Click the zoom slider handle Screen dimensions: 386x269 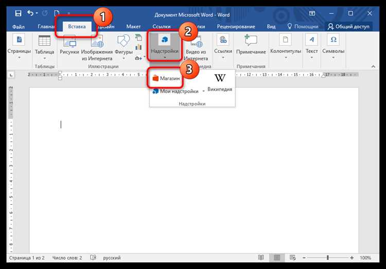[x=328, y=258]
